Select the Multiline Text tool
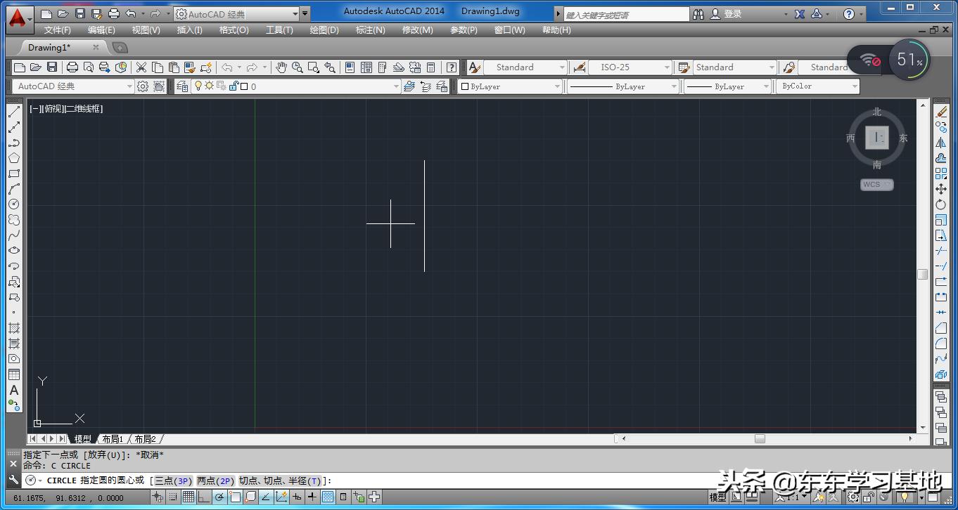 click(14, 390)
